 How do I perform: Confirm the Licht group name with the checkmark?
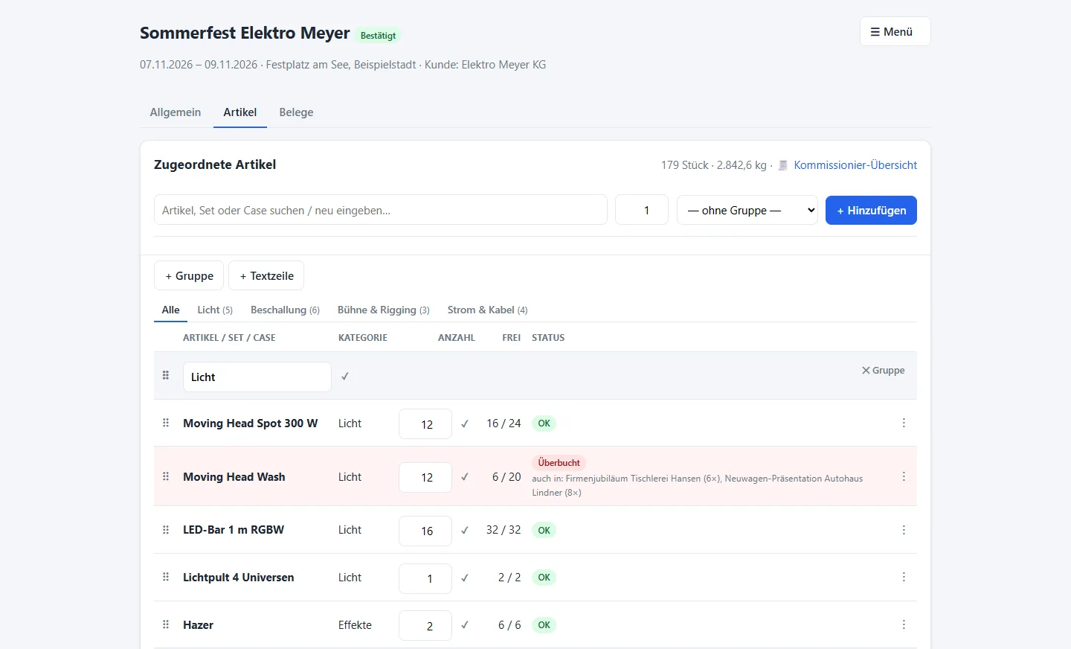[x=345, y=377]
